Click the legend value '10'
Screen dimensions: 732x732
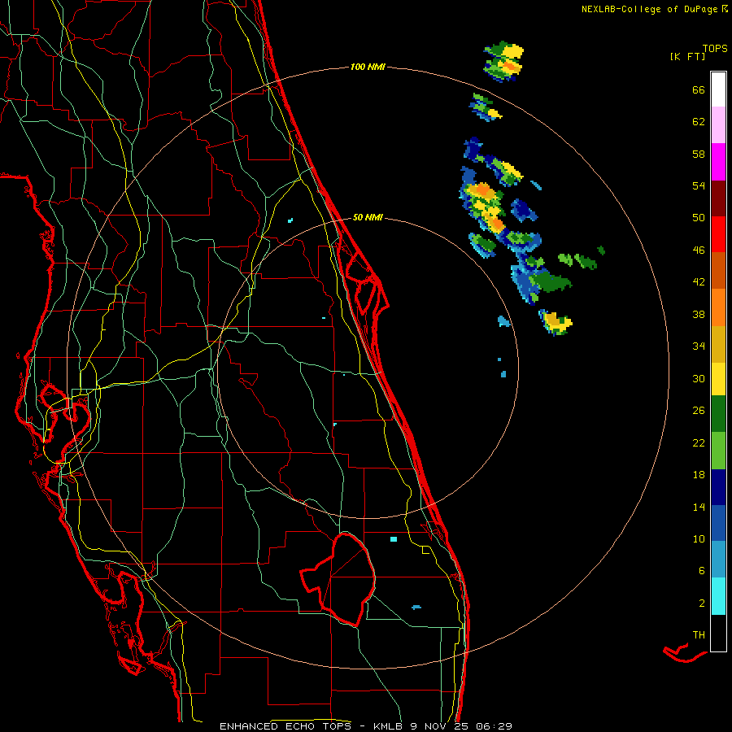[x=699, y=538]
